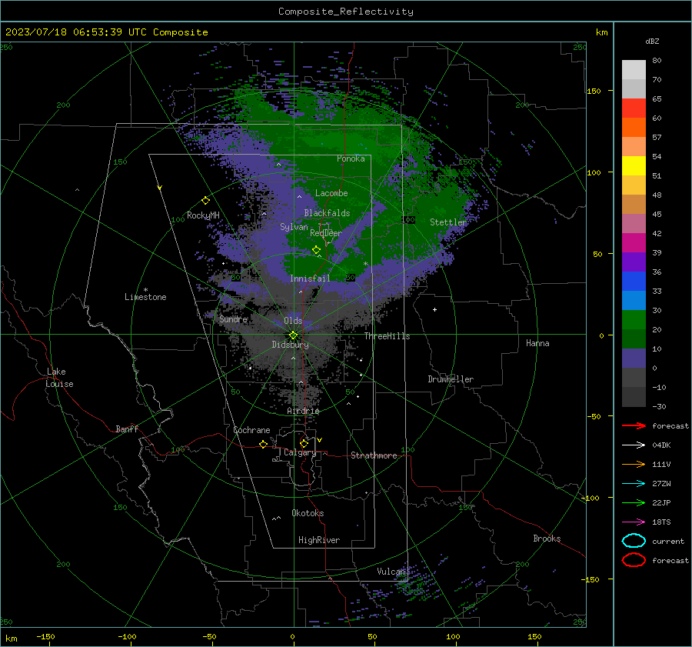
Task: Click the lightest gray 70-80 dBZ swatch
Action: [x=634, y=70]
